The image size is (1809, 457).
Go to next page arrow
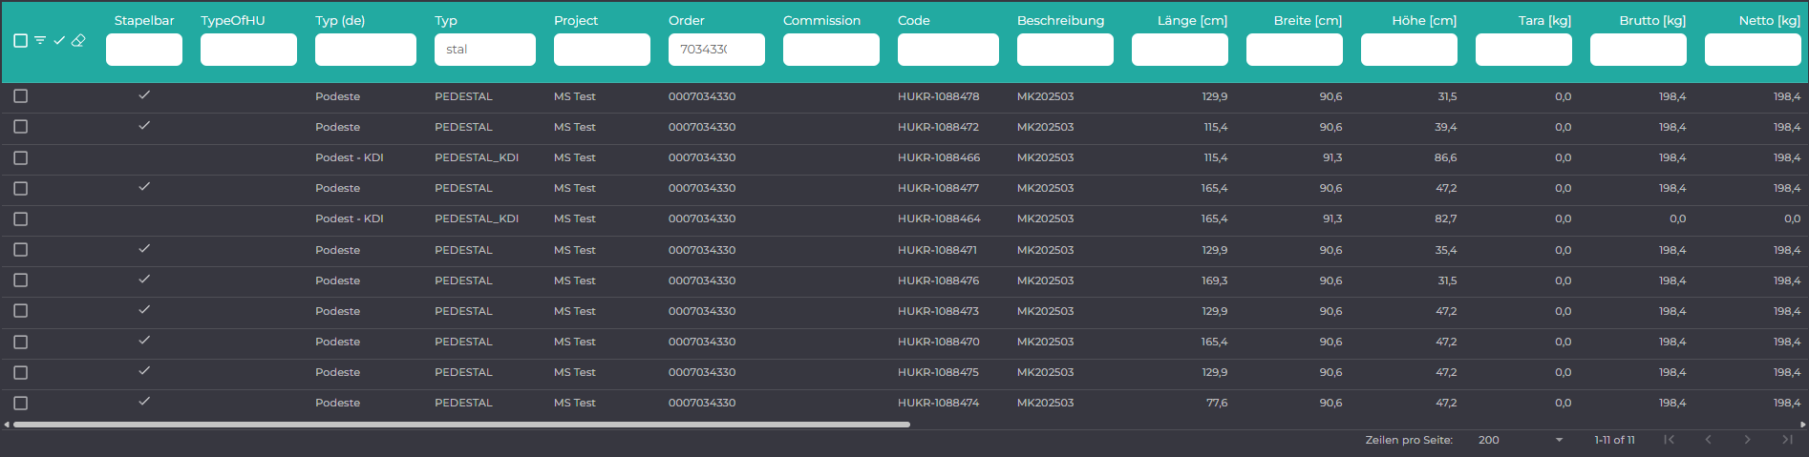point(1747,440)
